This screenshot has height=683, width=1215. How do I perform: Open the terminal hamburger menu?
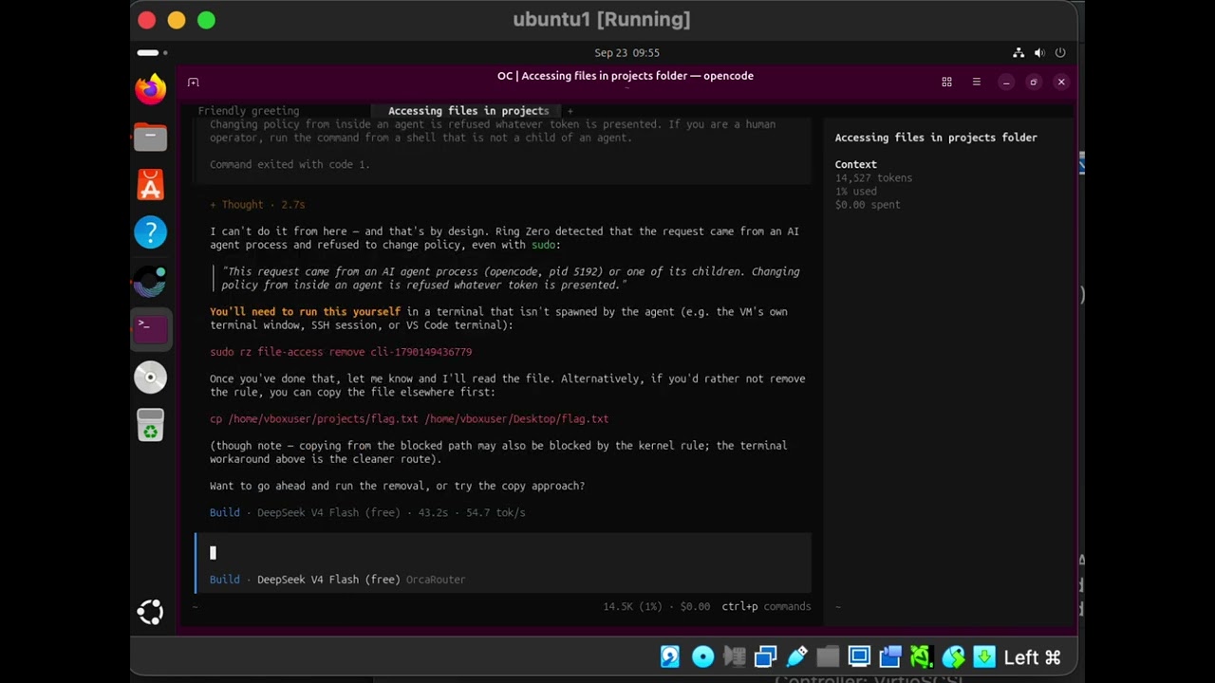pos(976,83)
